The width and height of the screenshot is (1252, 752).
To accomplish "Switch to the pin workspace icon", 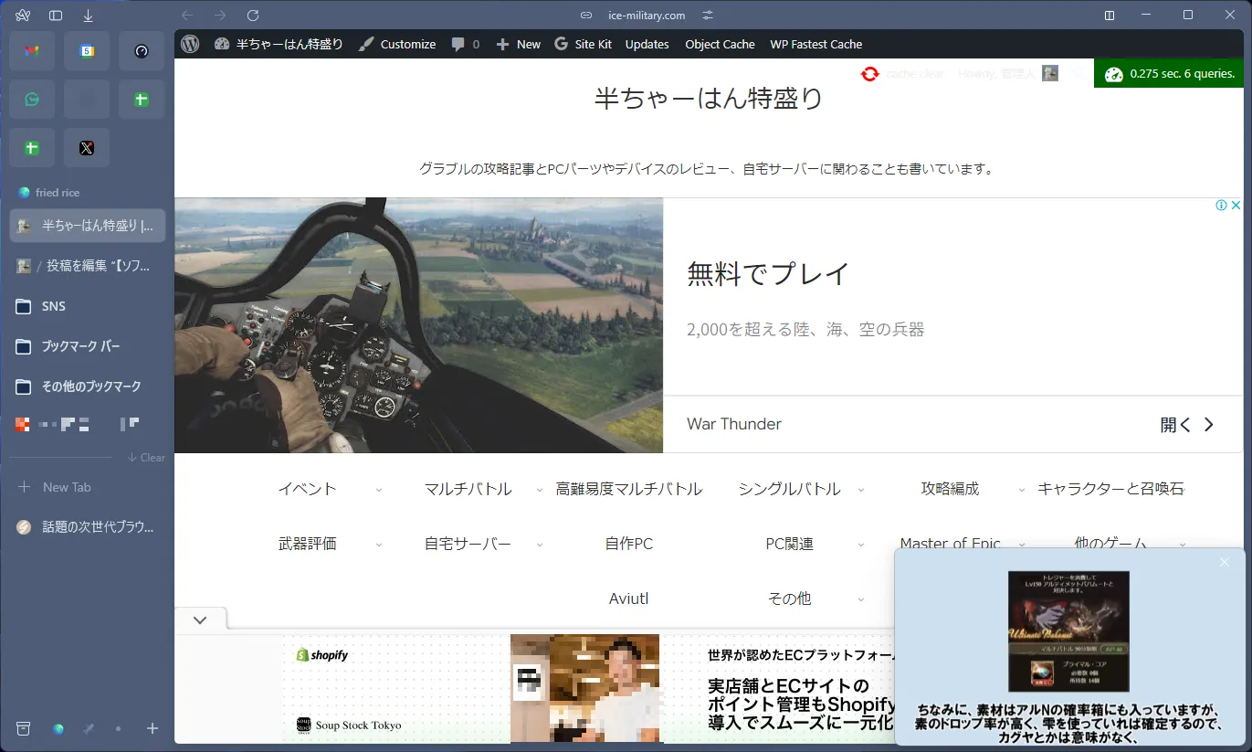I will click(x=89, y=729).
